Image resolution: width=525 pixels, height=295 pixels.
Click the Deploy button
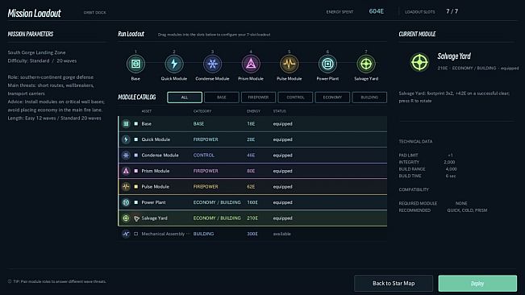click(477, 283)
